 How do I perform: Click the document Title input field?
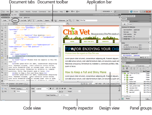(x=89, y=21)
